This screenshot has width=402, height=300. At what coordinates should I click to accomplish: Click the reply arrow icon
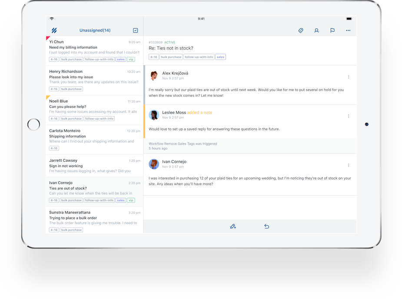tap(267, 227)
